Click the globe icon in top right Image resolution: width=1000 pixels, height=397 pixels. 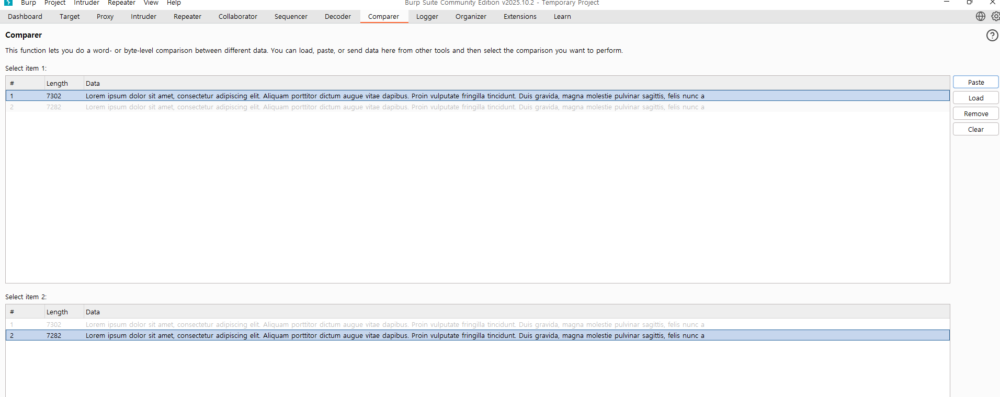click(980, 16)
